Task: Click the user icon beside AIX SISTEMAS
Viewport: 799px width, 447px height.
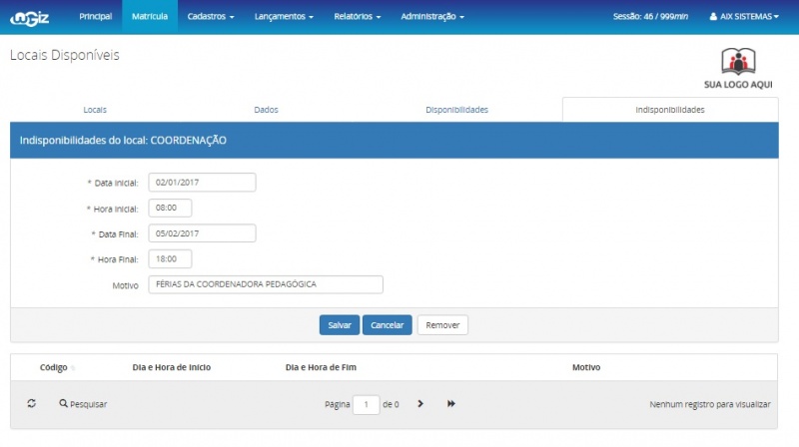Action: (713, 16)
